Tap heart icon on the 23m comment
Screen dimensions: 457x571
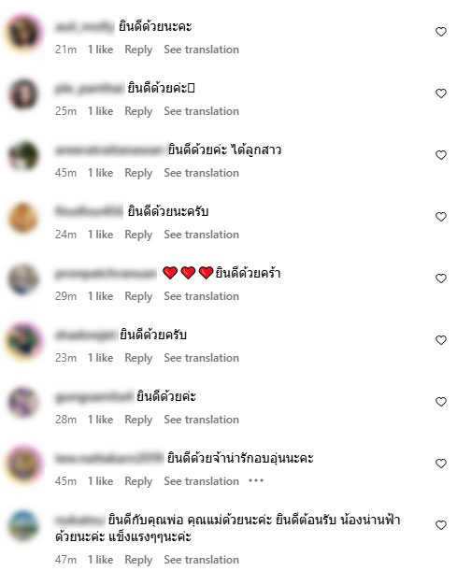tap(440, 340)
